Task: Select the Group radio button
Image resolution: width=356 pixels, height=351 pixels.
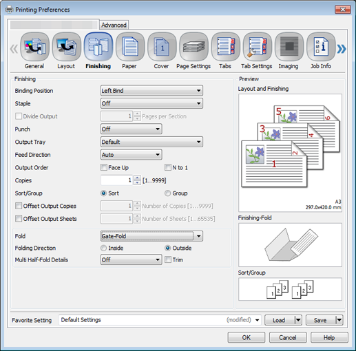Action: 167,193
